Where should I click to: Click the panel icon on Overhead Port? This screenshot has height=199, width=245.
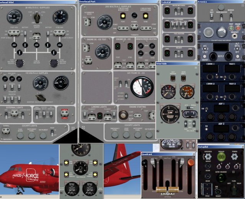(83, 127)
